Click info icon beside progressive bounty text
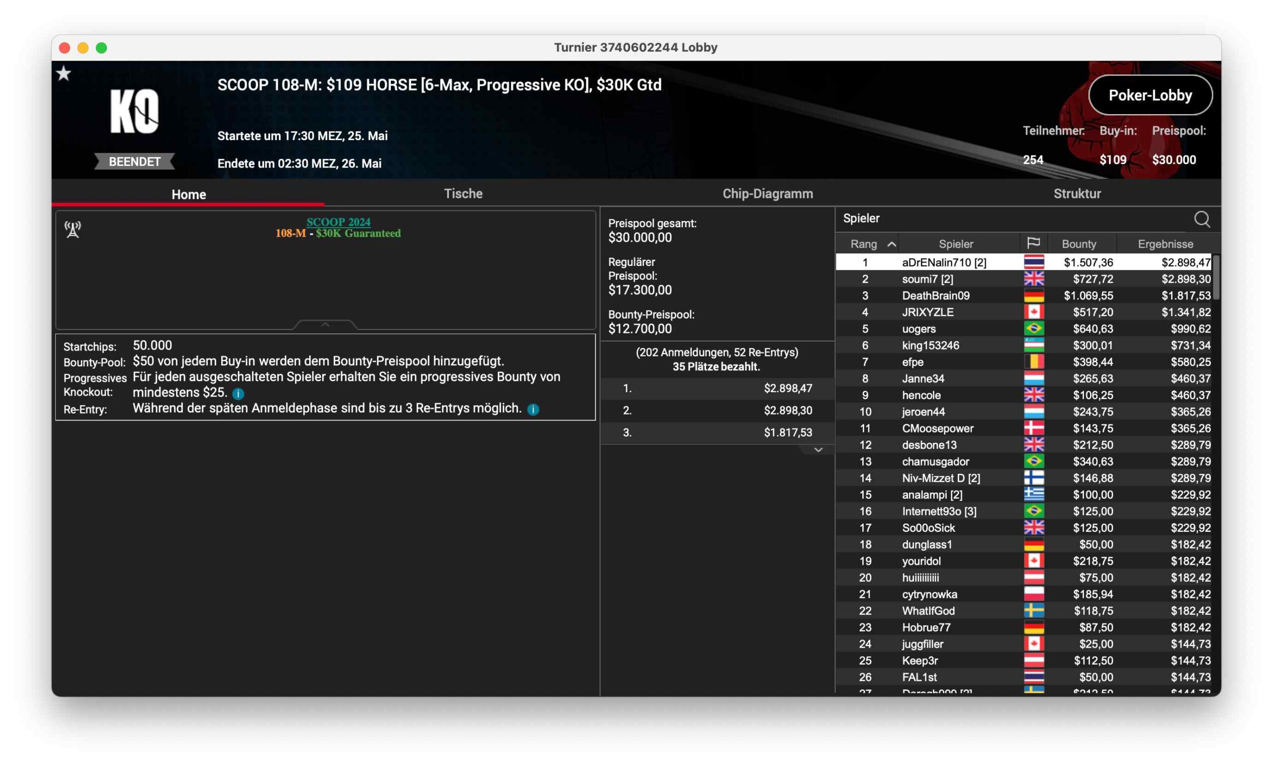1273x765 pixels. pyautogui.click(x=238, y=394)
